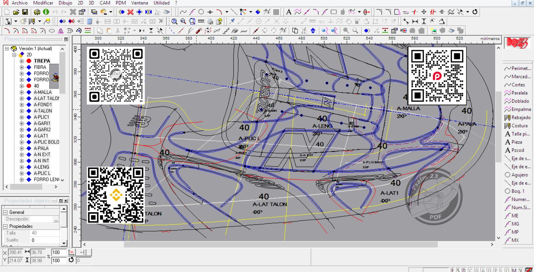
Task: Collapse the Versión 1 (Actual) tree node
Action: pos(7,49)
